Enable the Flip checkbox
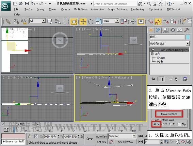This screenshot has width=193, height=146. (x=179, y=124)
